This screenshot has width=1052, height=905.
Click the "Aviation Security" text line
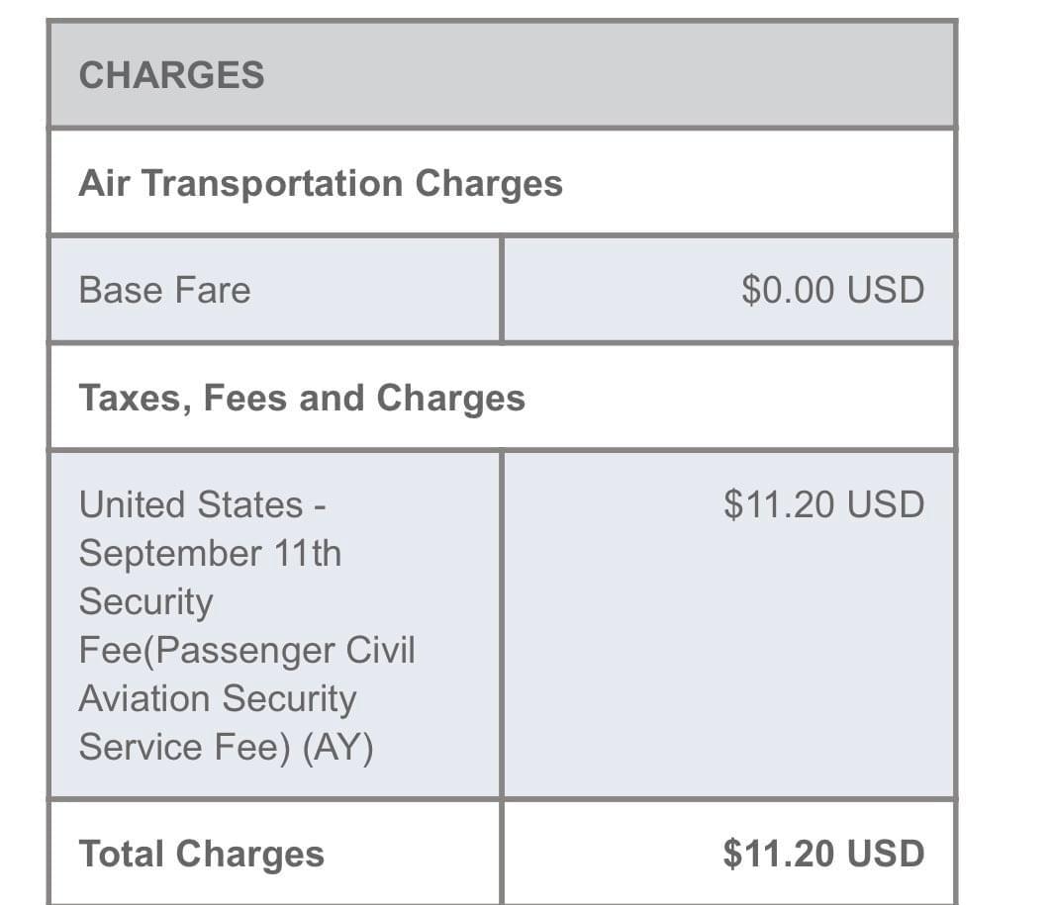coord(217,698)
